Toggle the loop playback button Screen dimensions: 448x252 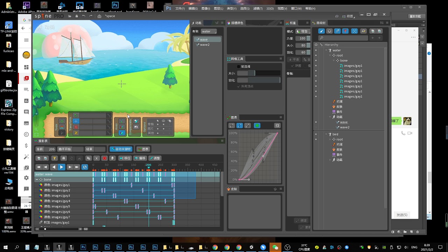click(85, 167)
